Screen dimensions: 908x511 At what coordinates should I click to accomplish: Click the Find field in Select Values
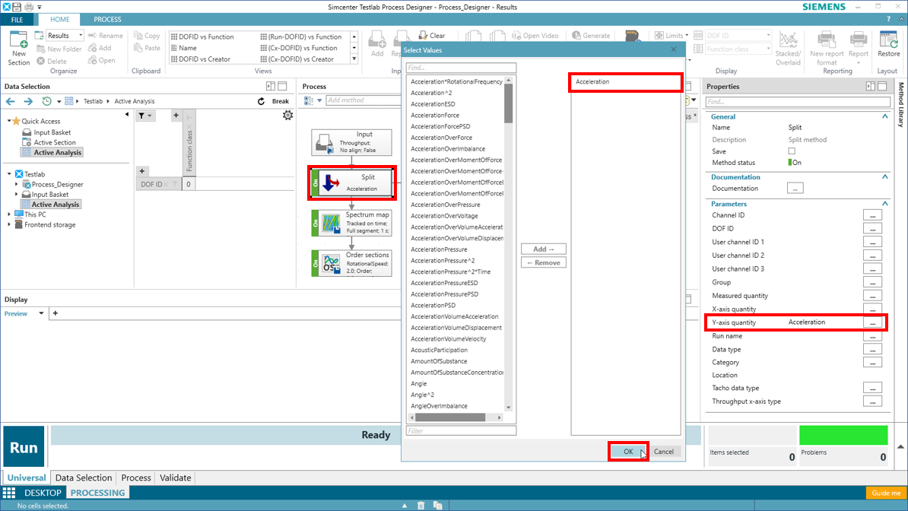click(x=461, y=68)
